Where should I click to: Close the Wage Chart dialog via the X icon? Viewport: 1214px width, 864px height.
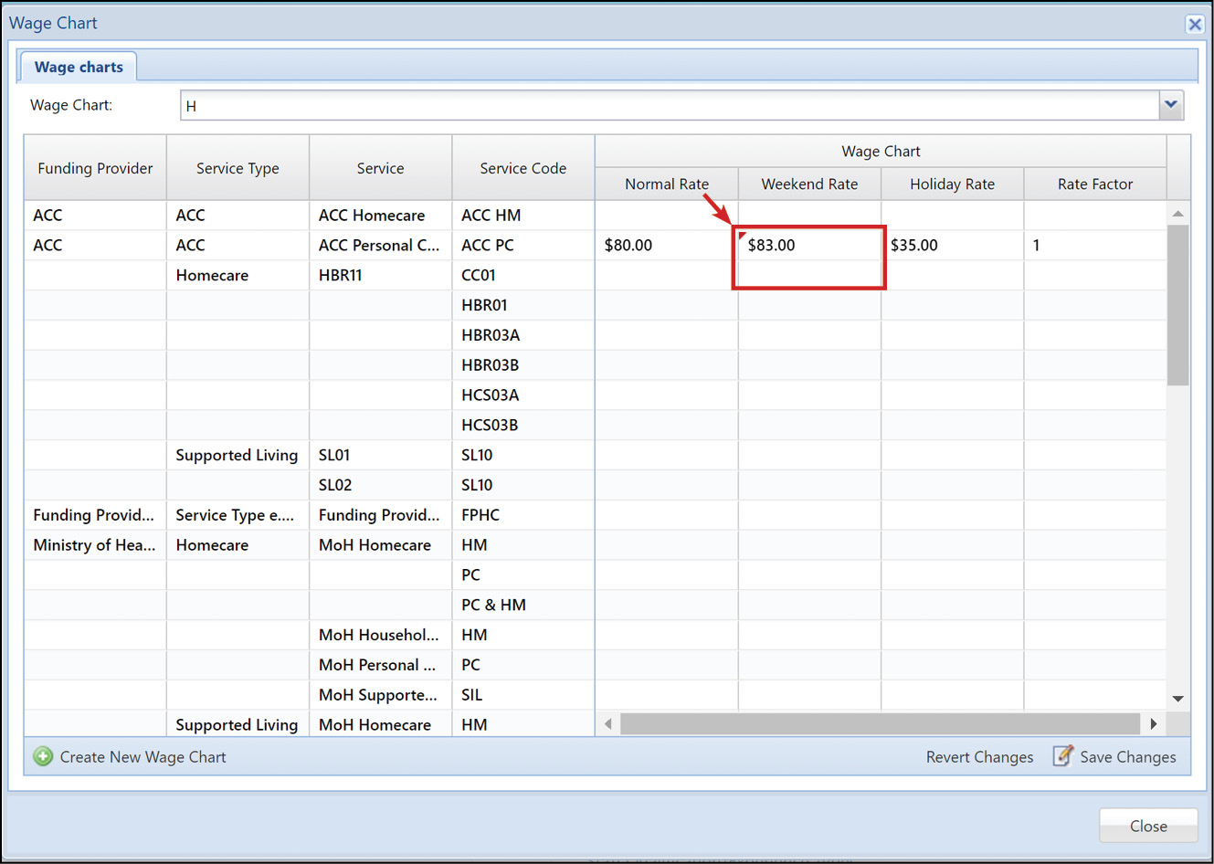[1195, 24]
